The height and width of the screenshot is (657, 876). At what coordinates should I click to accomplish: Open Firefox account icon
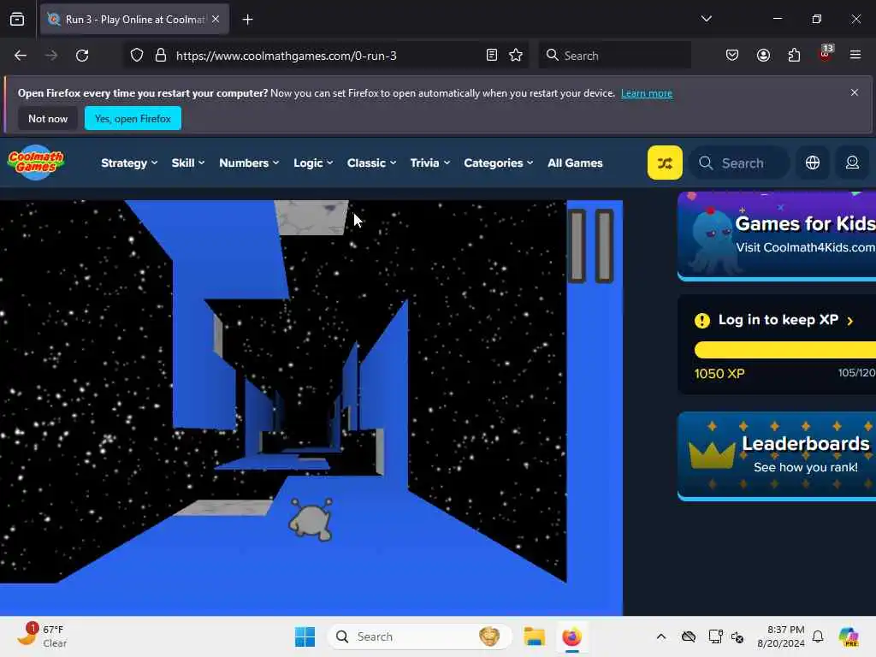[x=763, y=56]
